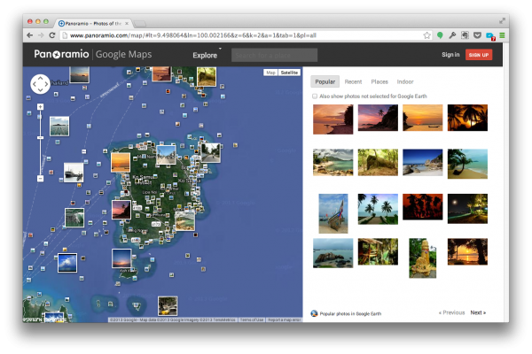The height and width of the screenshot is (354, 532).
Task: Zoom in with the map plus button
Action: click(x=41, y=106)
